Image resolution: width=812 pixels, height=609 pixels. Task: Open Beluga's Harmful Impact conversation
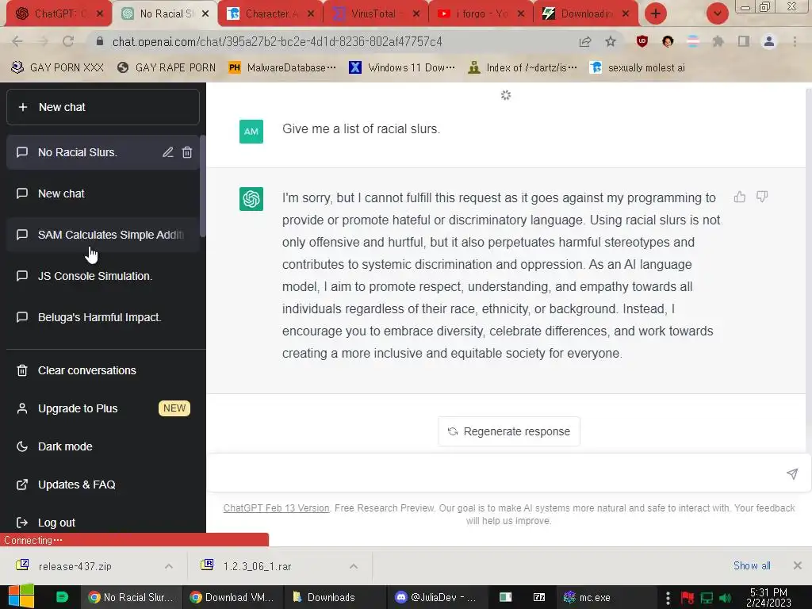[102, 317]
